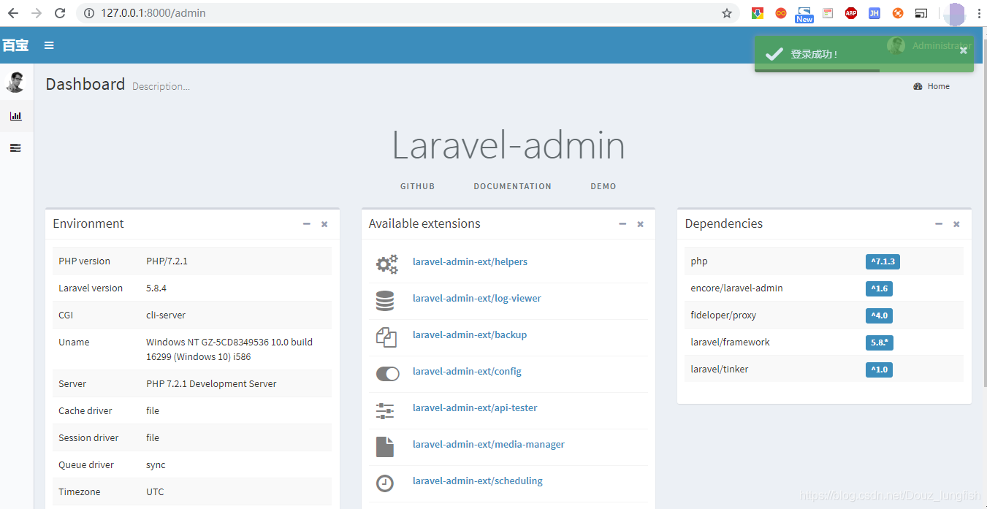Open the laravel-admin-ext/scheduling link
This screenshot has height=509, width=987.
coord(478,481)
